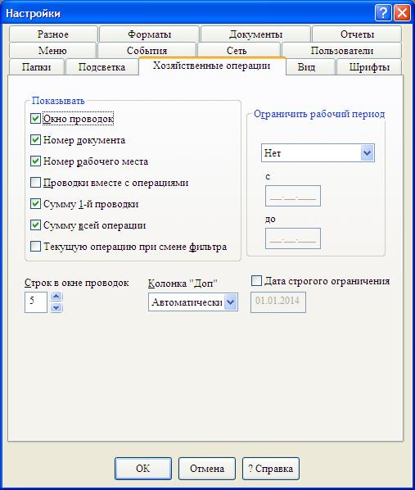Viewport: 415px width, 490px height.
Task: Click the rows count field showing 5
Action: click(36, 302)
